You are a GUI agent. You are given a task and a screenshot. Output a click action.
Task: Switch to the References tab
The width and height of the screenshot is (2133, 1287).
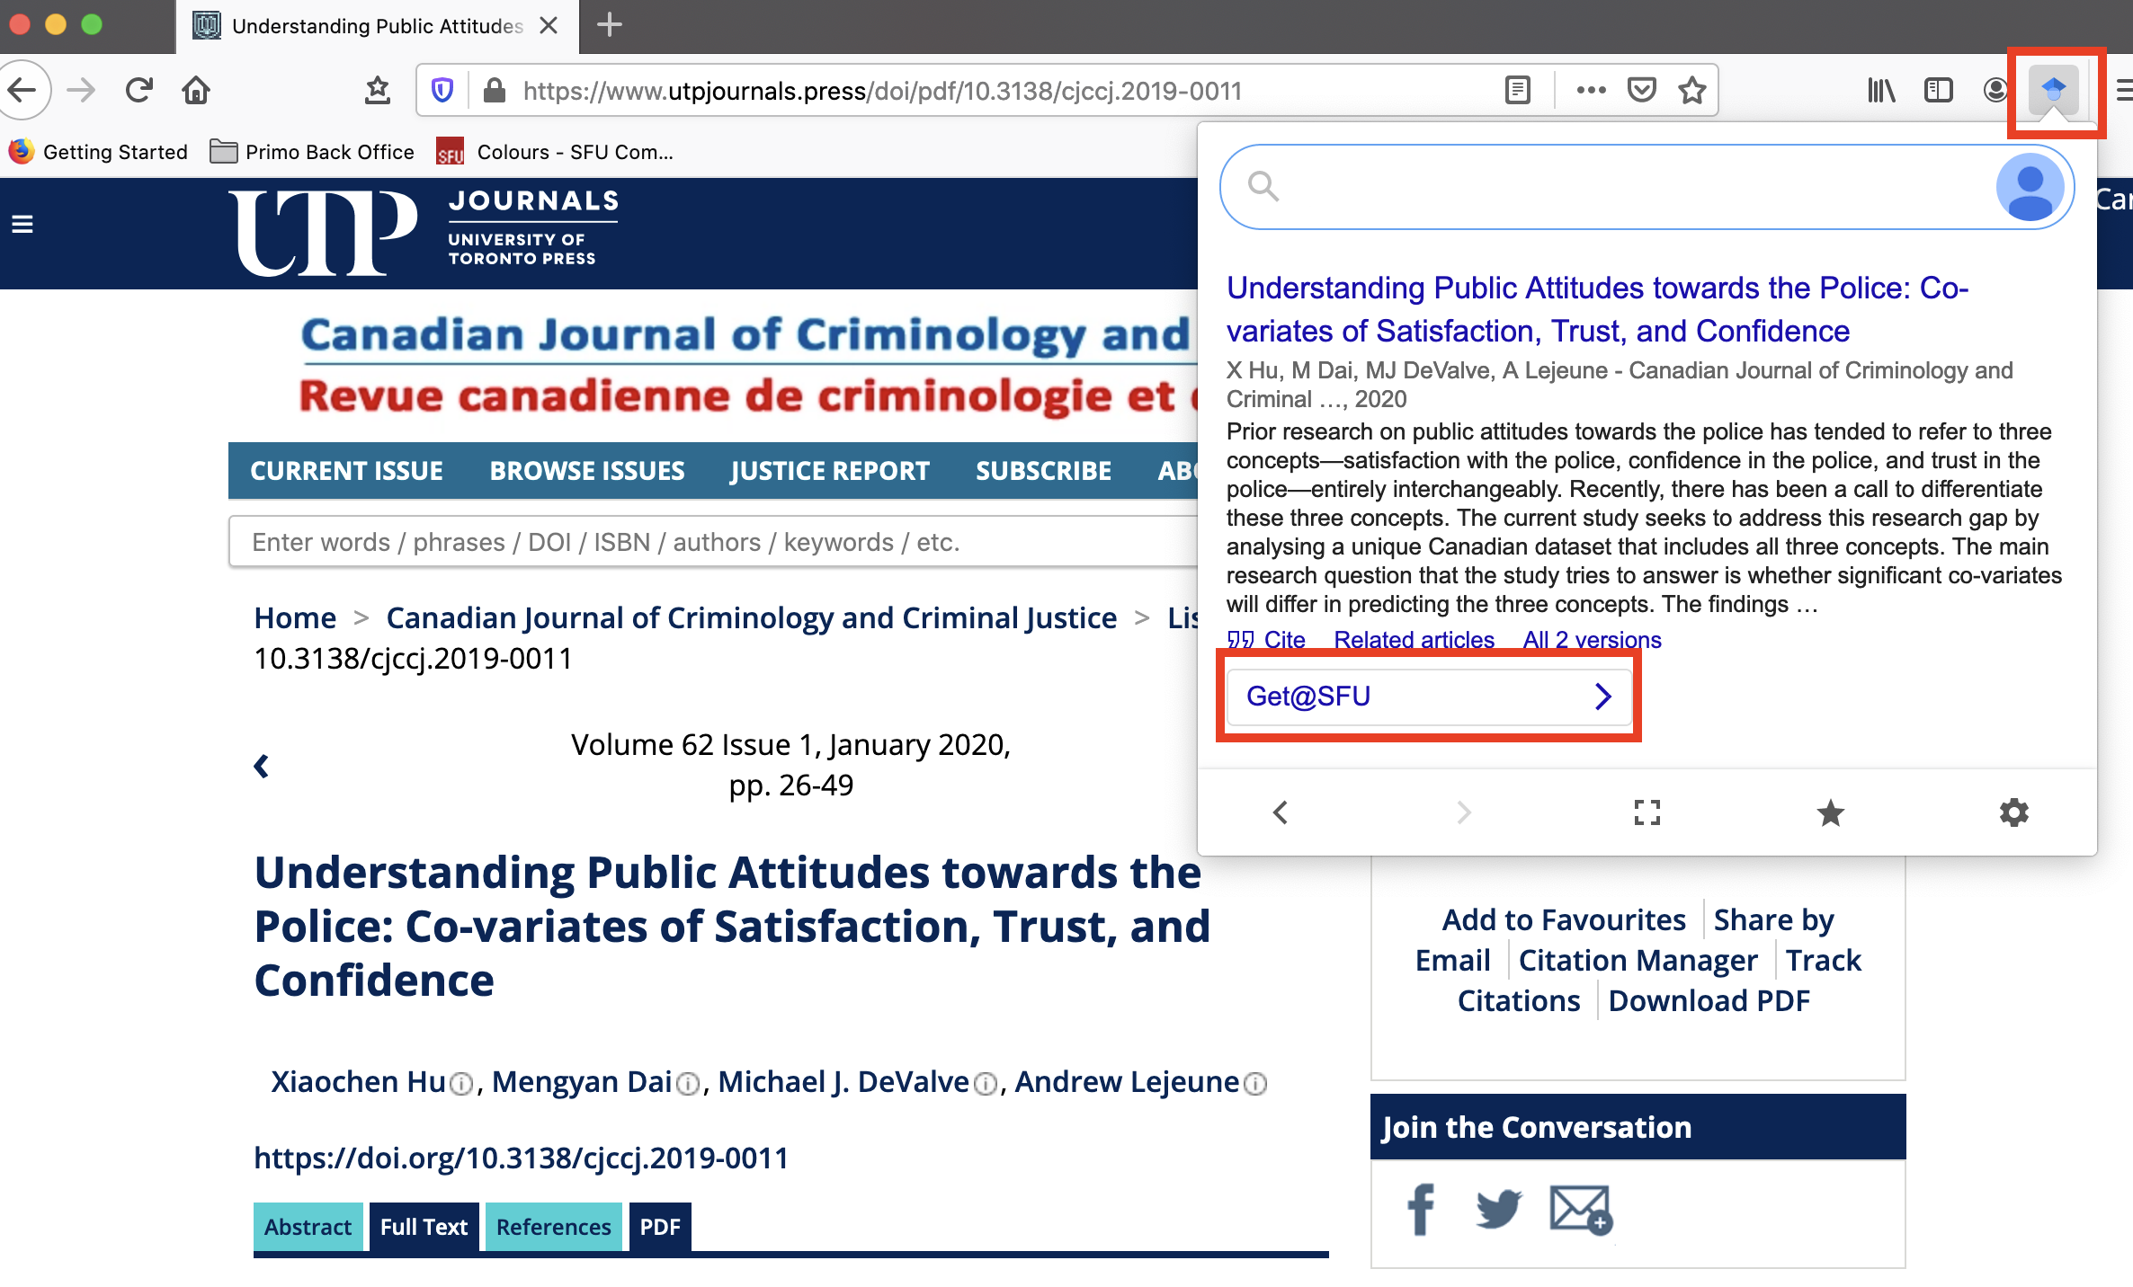(x=553, y=1227)
